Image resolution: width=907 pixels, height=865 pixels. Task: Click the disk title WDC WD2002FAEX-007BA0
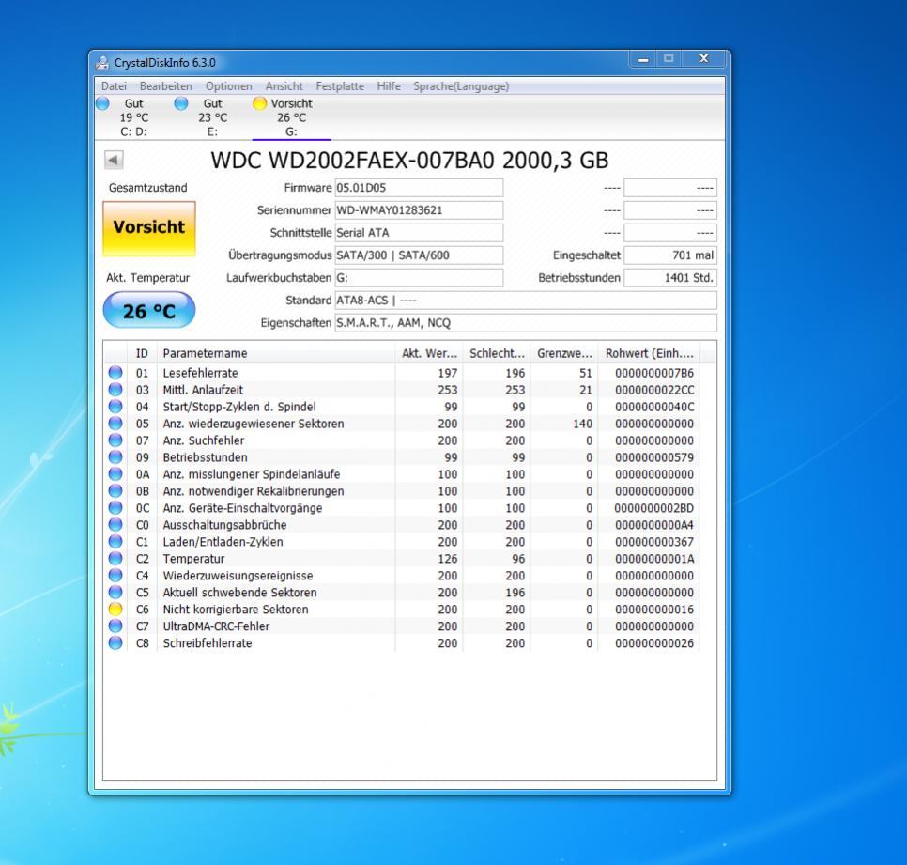click(x=352, y=161)
